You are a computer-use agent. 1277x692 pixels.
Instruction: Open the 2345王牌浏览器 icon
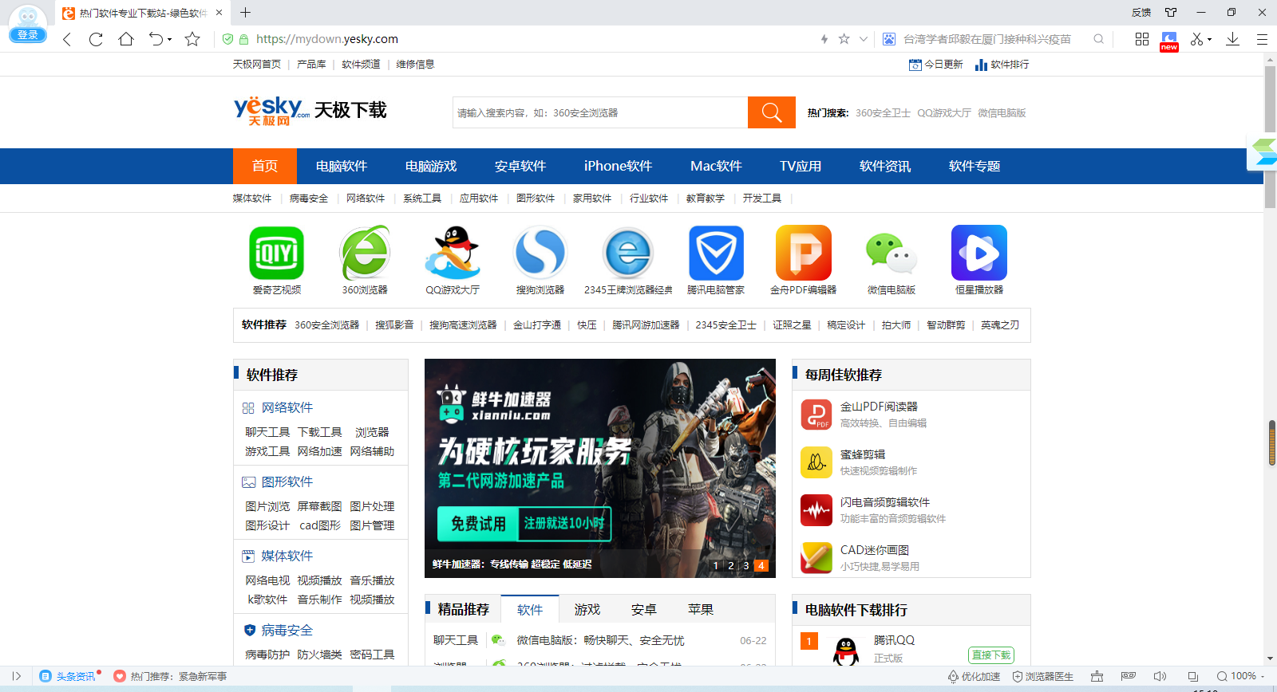628,253
